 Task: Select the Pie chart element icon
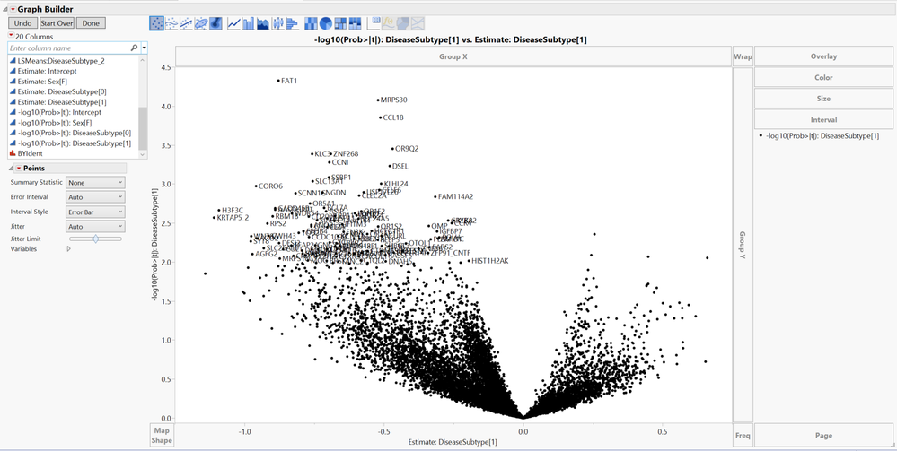(x=326, y=22)
